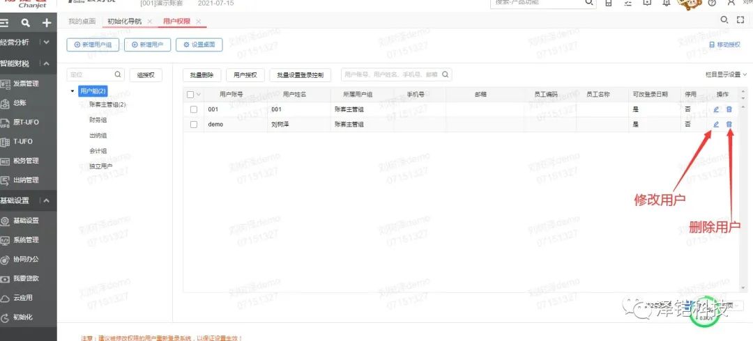Open the 移动授权 link
Image resolution: width=753 pixels, height=341 pixels.
tap(725, 45)
